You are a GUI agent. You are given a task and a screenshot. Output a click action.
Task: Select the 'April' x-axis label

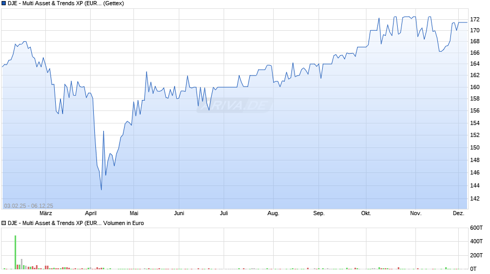91,214
